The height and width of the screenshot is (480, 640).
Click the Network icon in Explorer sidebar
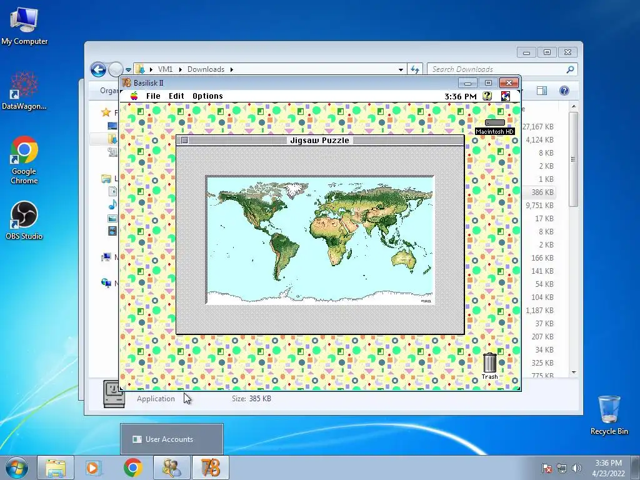click(106, 282)
